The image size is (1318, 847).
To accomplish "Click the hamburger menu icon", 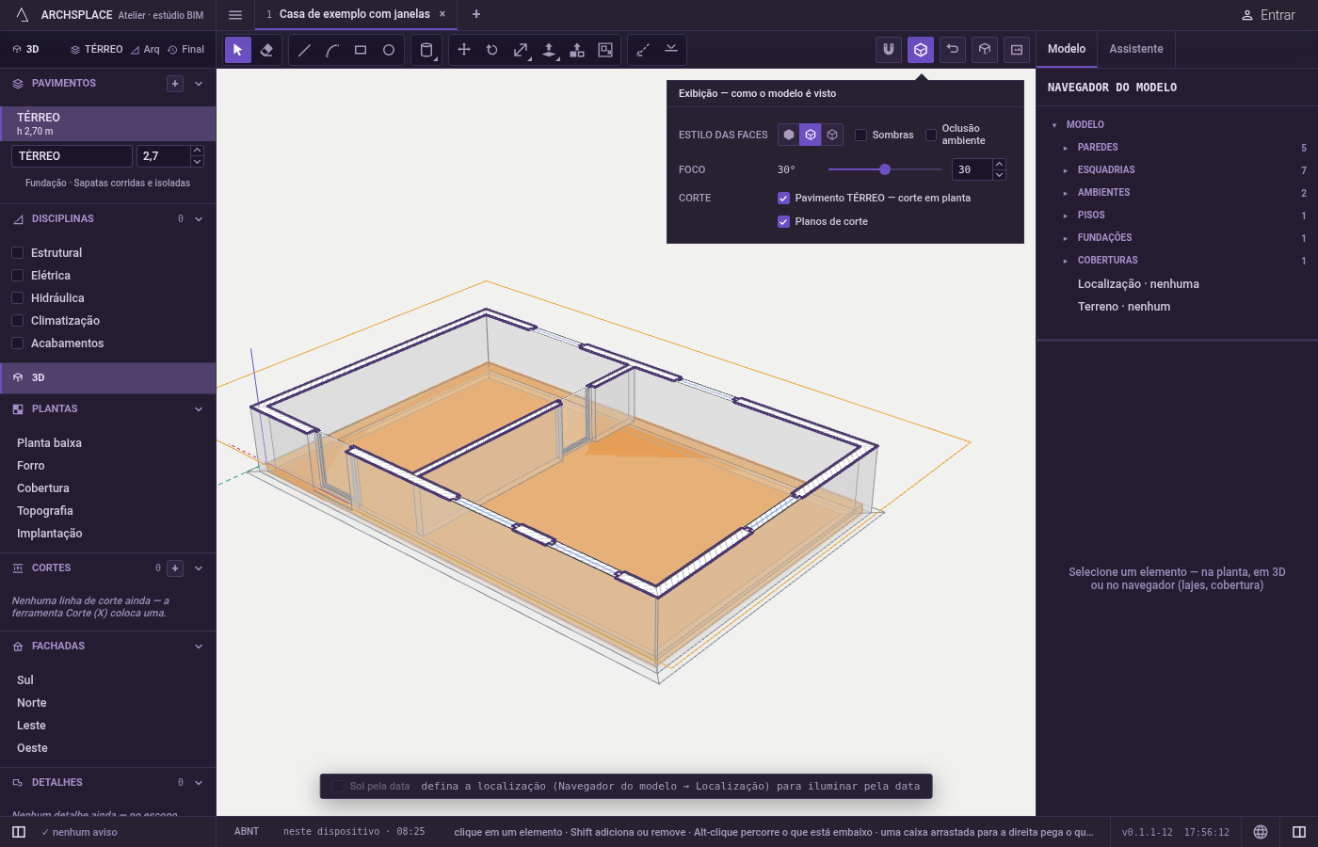I will pos(235,14).
